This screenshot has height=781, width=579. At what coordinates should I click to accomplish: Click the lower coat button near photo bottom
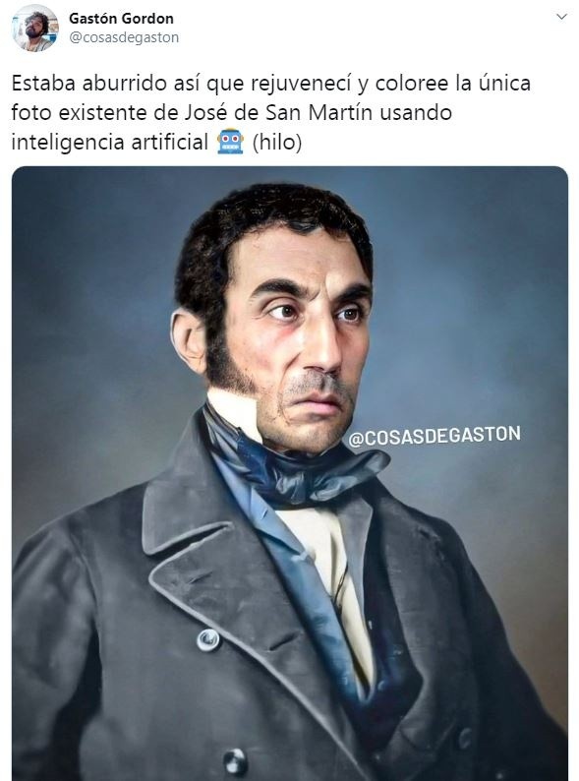coord(235,761)
